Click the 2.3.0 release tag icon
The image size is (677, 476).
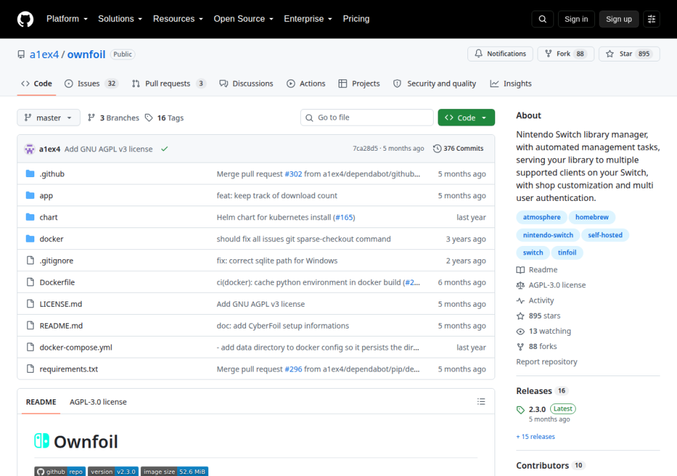[520, 410]
